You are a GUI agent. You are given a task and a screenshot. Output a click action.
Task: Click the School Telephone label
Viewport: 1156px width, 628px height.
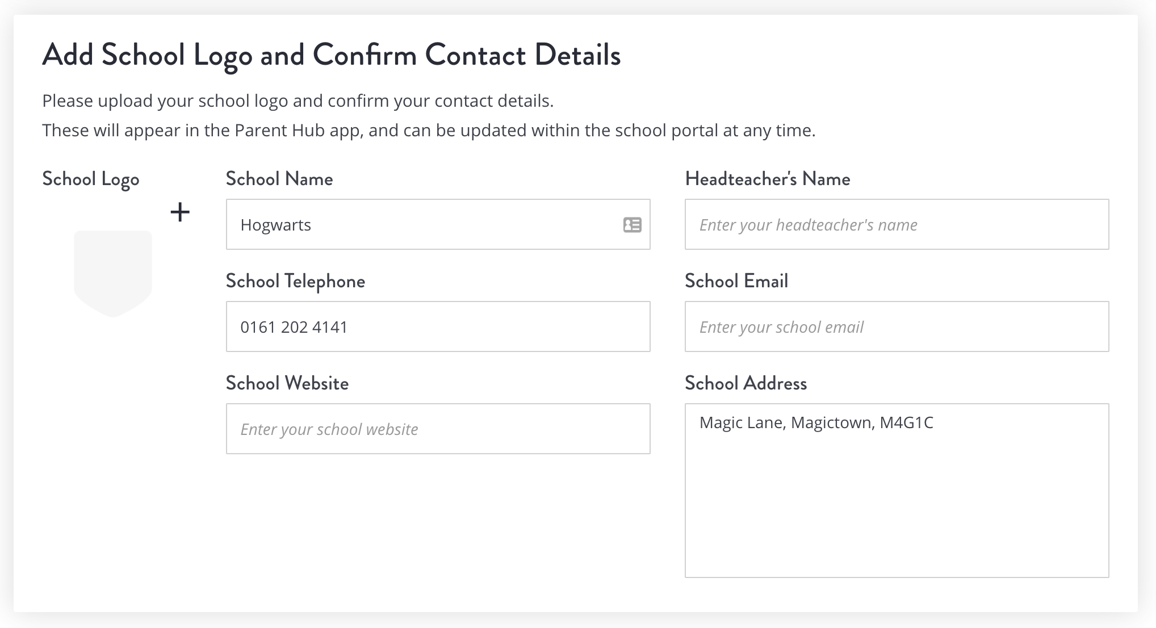click(295, 281)
